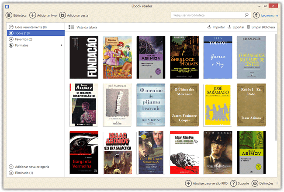
Task: Click Adicionar nova categoria
Action: click(x=31, y=167)
